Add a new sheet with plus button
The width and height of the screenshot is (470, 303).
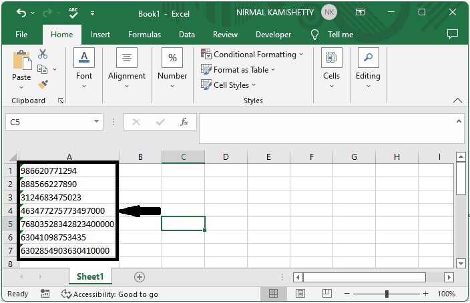pos(140,276)
